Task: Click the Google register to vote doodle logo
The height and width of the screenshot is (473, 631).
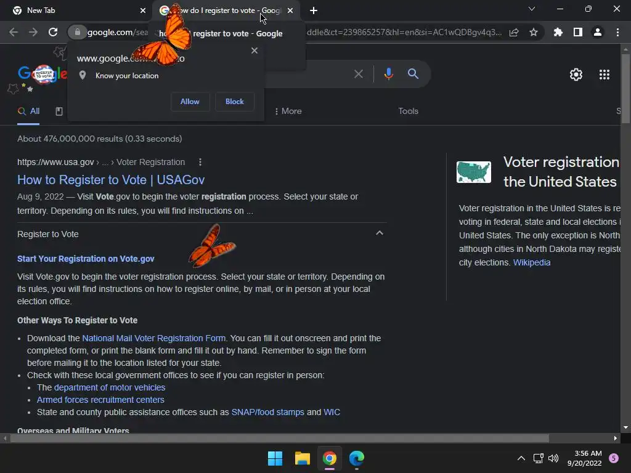Action: (x=43, y=75)
